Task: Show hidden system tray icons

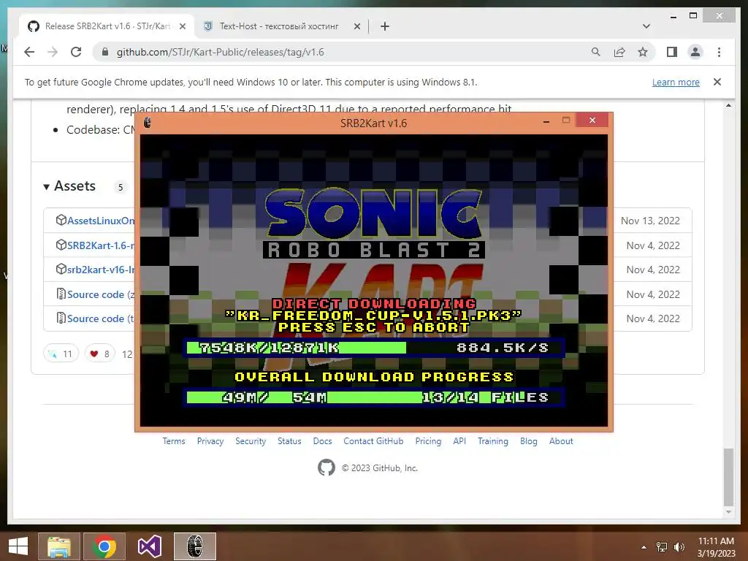Action: (644, 547)
